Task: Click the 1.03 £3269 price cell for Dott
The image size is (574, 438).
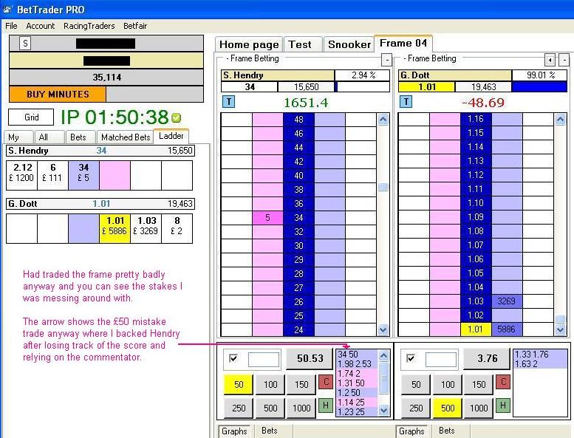Action: [146, 229]
